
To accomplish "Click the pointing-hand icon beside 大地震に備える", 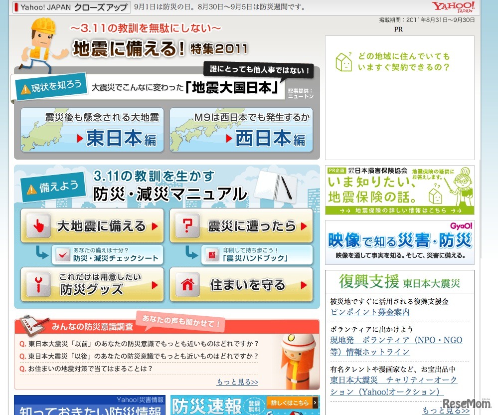I will 39,226.
